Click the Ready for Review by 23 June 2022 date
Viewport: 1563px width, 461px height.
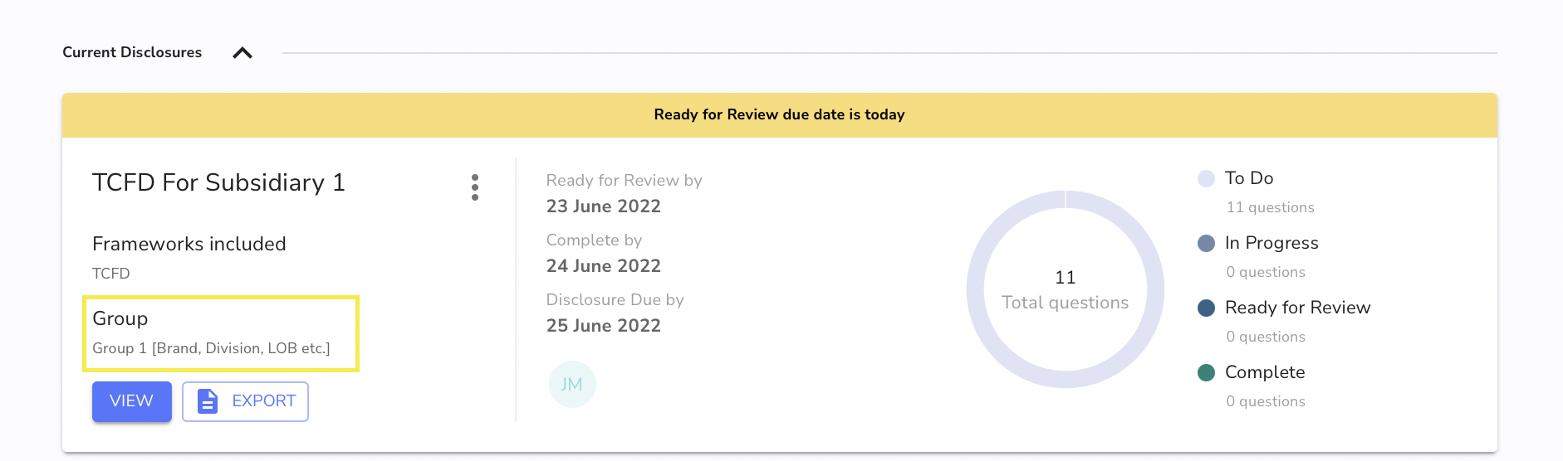pyautogui.click(x=604, y=206)
